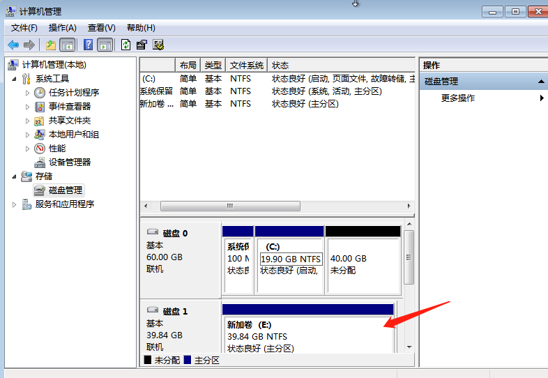Select the 设备管理器 tree item label

point(70,162)
